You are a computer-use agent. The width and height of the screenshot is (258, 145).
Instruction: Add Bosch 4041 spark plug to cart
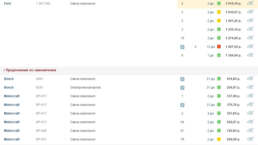(250, 79)
